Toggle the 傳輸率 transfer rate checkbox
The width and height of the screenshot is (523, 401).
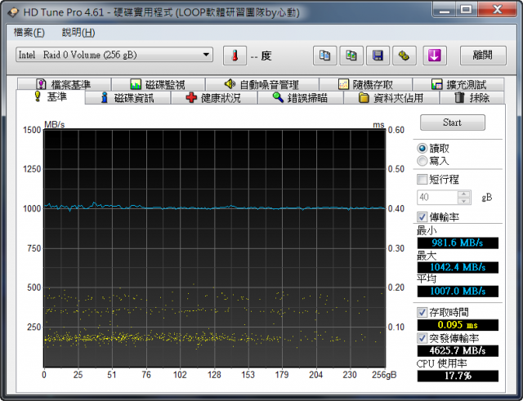click(x=422, y=217)
